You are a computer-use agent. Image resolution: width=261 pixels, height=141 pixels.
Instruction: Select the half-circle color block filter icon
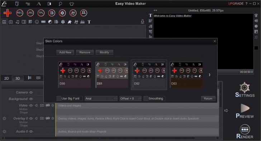coord(50,22)
